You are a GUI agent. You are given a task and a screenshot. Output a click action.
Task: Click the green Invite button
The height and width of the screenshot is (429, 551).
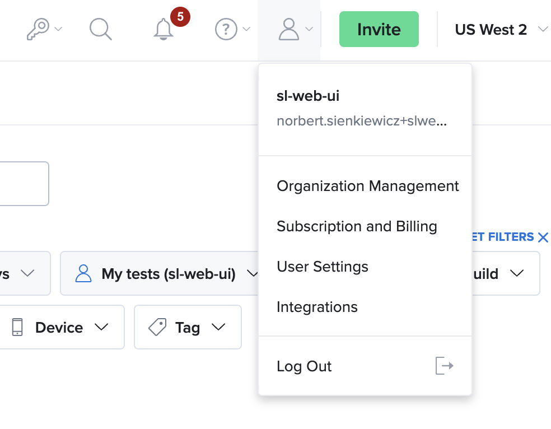(x=379, y=29)
